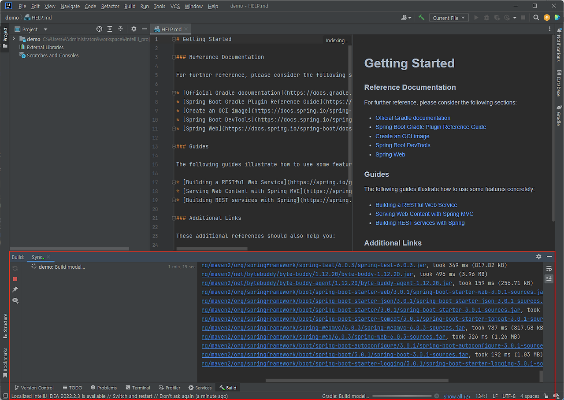Image resolution: width=564 pixels, height=400 pixels.
Task: Click the Debug bug icon
Action: (x=486, y=18)
